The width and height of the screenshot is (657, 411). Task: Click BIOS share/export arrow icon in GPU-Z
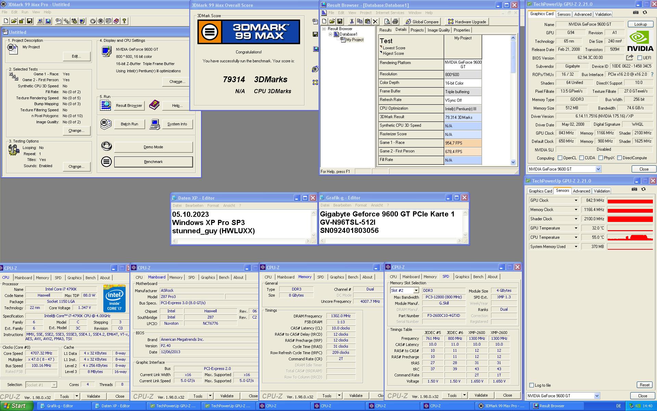[x=630, y=58]
